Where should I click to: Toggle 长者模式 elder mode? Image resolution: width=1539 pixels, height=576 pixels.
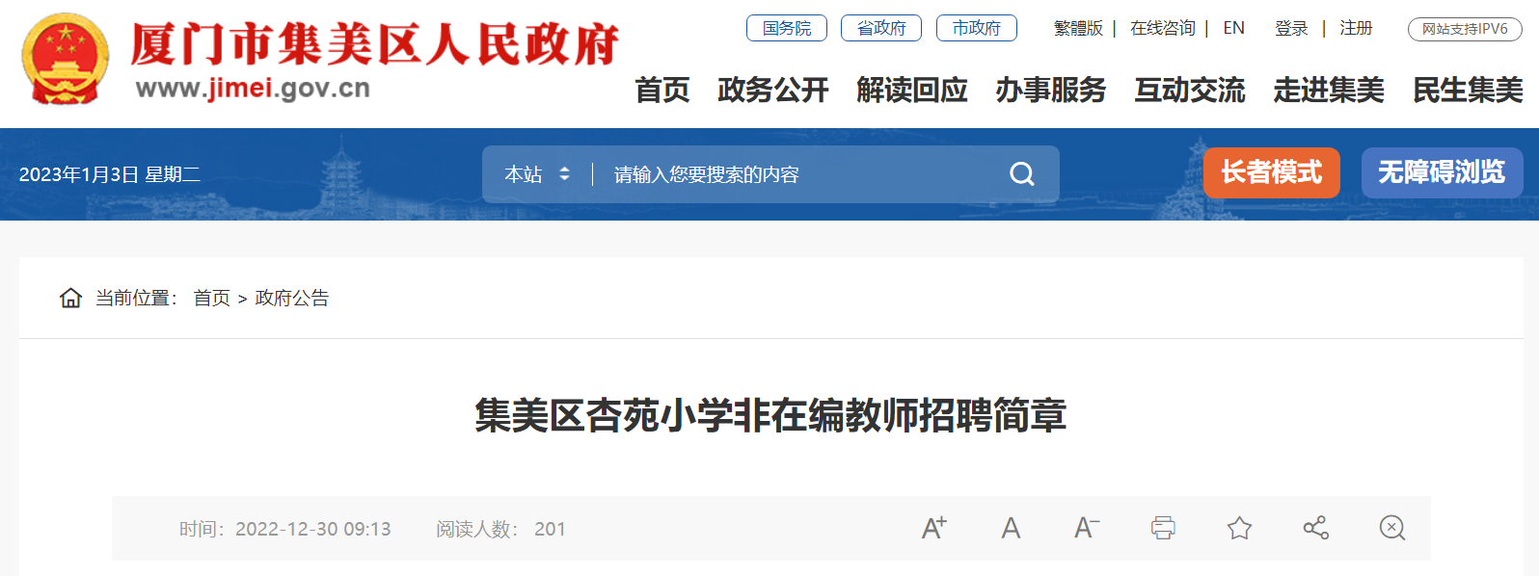pyautogui.click(x=1272, y=172)
